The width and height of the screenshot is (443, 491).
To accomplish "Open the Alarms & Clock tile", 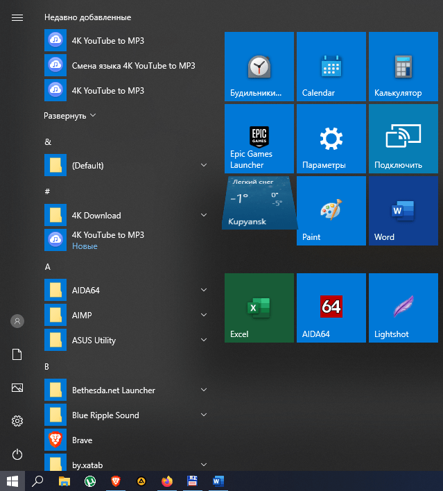I will tap(259, 67).
